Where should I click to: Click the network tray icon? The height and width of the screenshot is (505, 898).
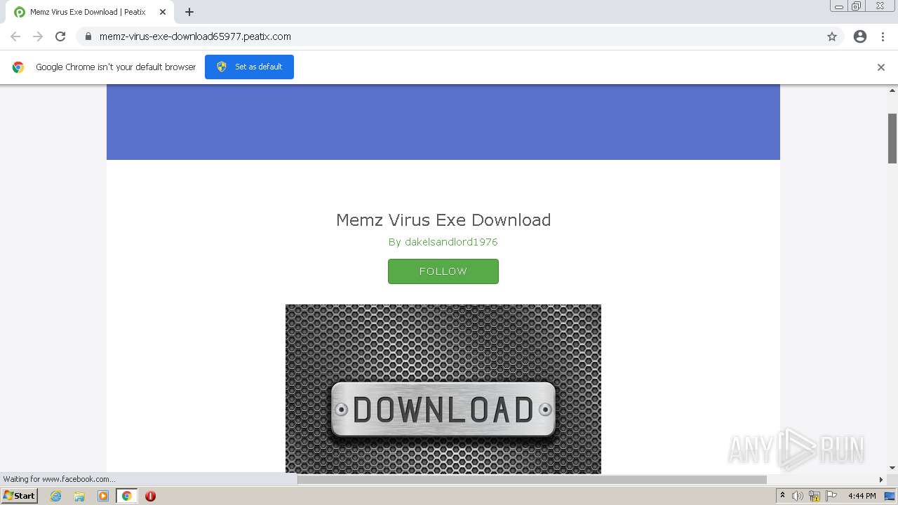[814, 496]
